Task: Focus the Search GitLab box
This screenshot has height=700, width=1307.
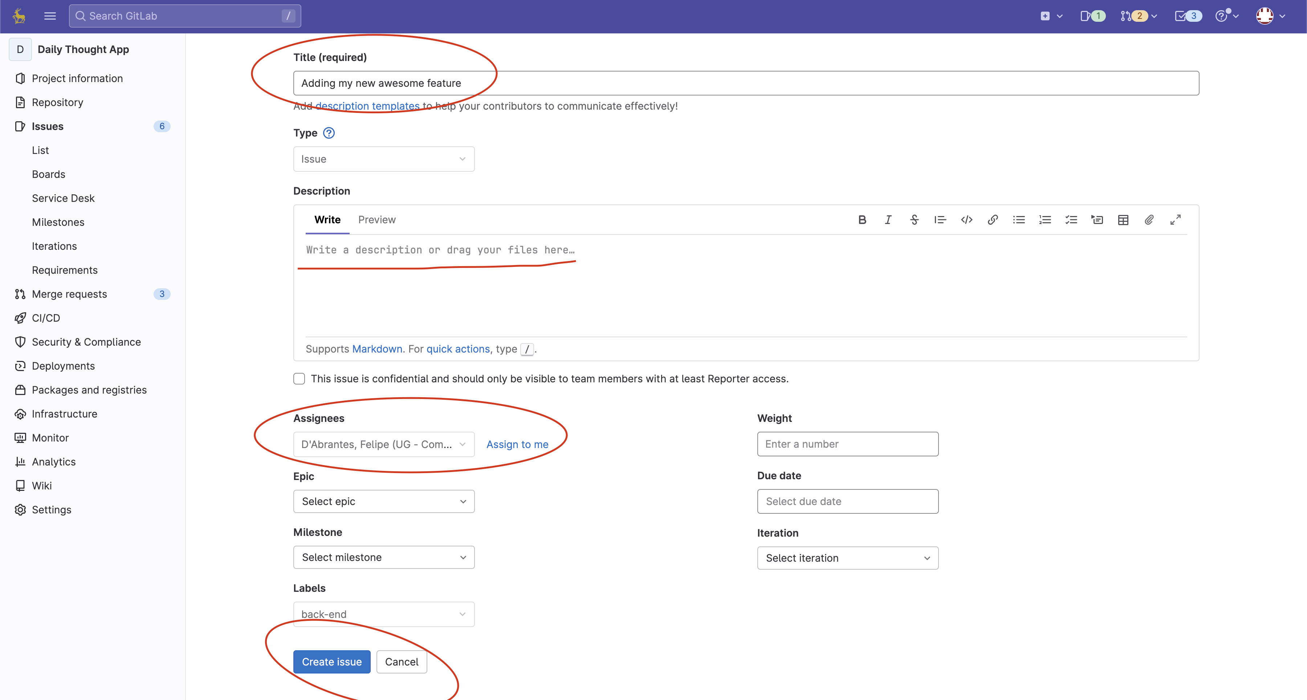Action: [185, 16]
